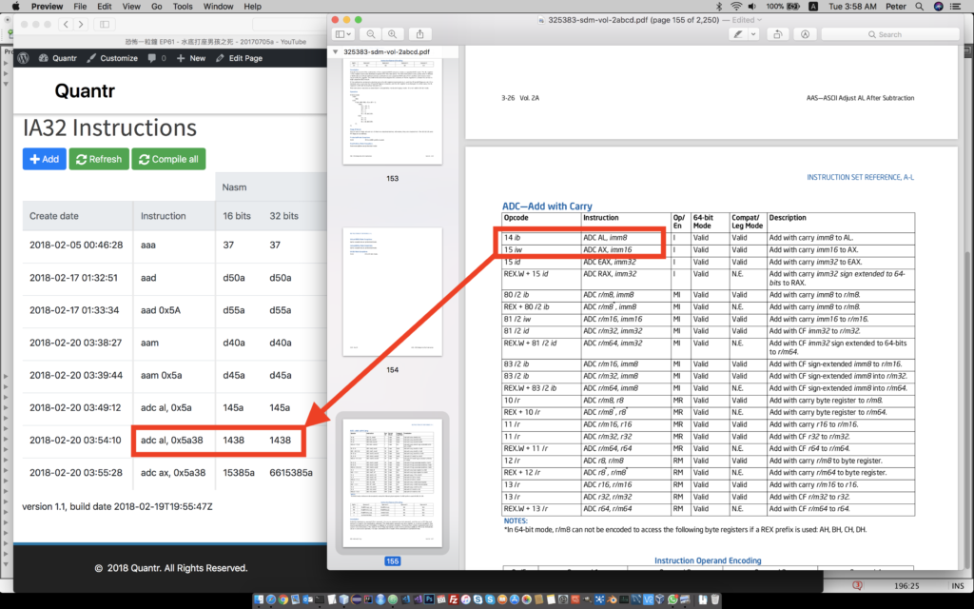Open Siri from the menu bar
The image size is (974, 609).
coord(939,7)
